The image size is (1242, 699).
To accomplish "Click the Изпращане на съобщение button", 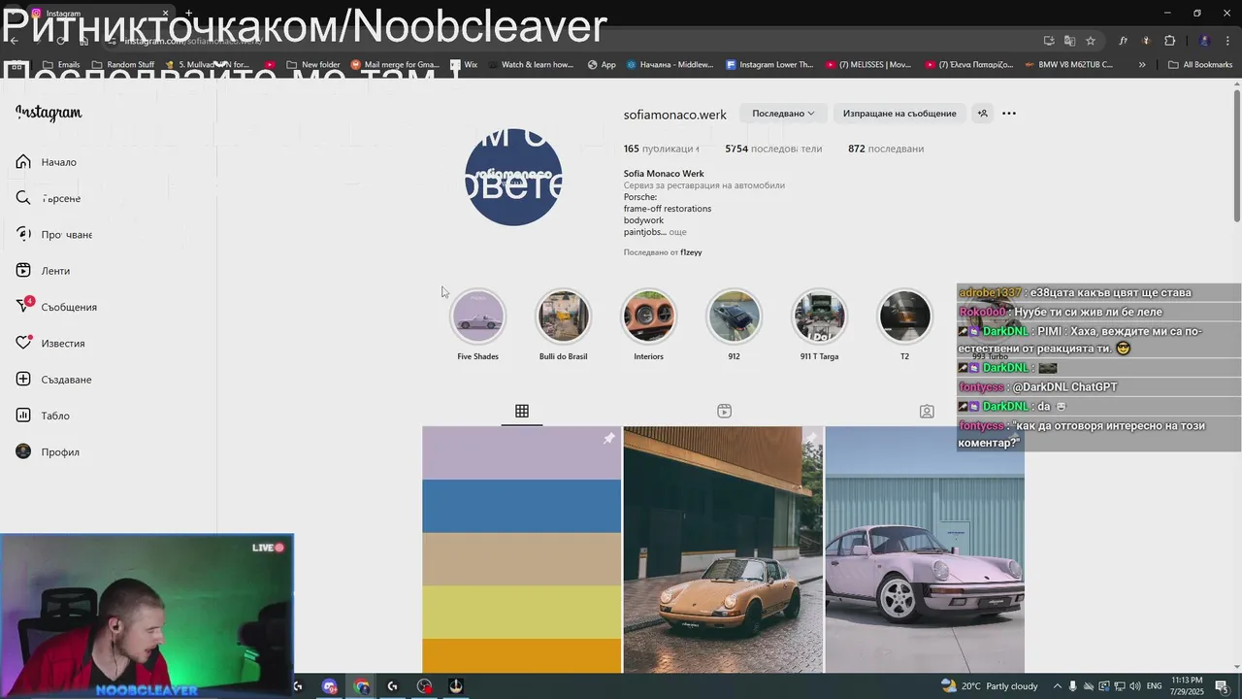I will pyautogui.click(x=899, y=114).
